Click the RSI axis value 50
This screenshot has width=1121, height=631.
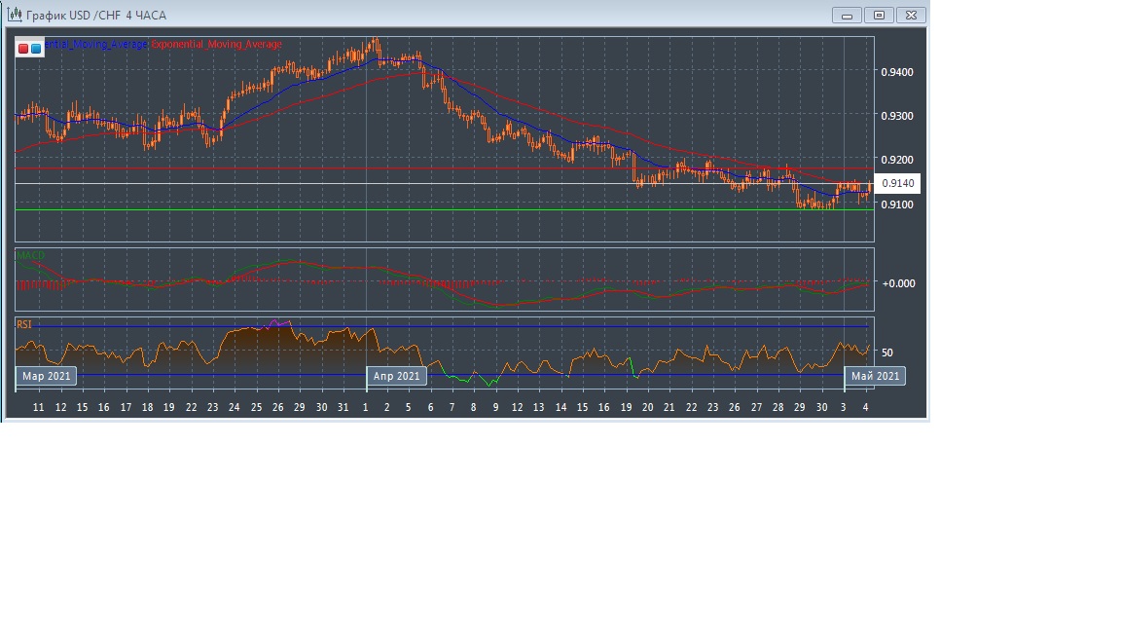(x=887, y=353)
